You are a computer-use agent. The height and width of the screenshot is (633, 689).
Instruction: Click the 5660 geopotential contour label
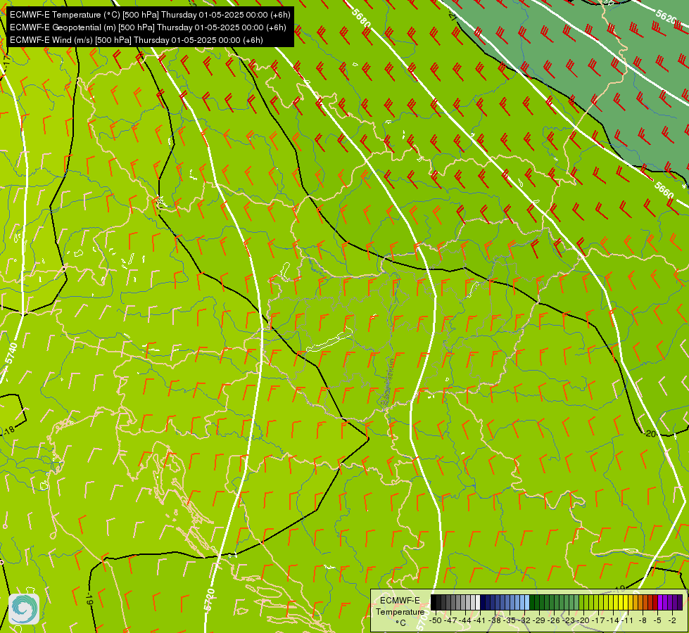tap(664, 190)
